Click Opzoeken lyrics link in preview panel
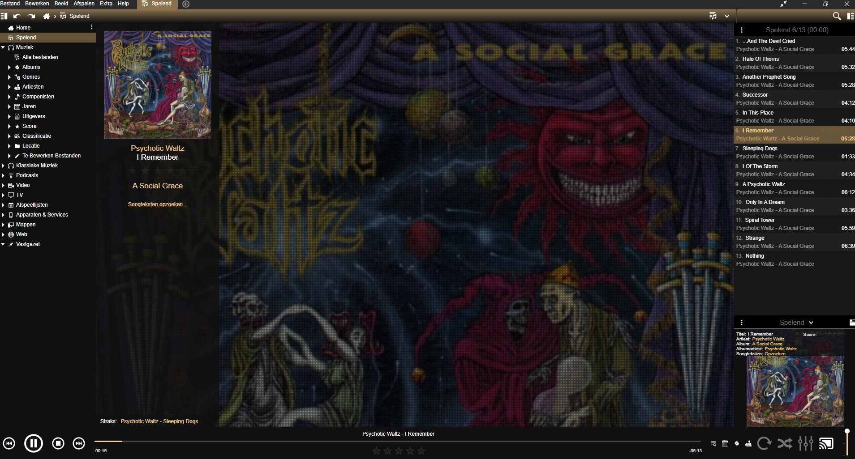 pos(775,354)
